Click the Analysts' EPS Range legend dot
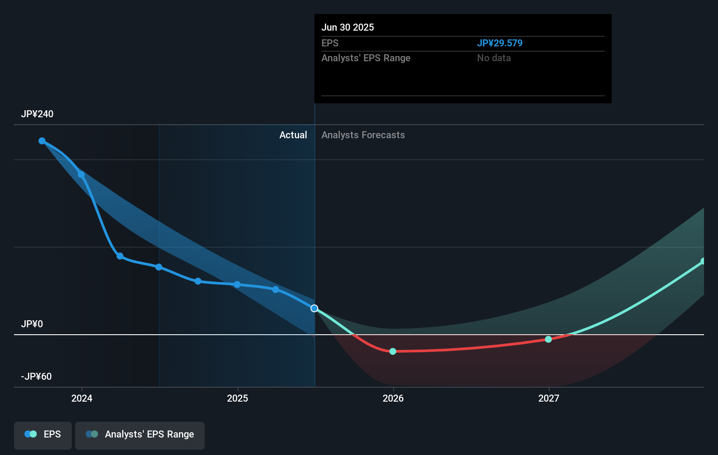 pyautogui.click(x=92, y=434)
